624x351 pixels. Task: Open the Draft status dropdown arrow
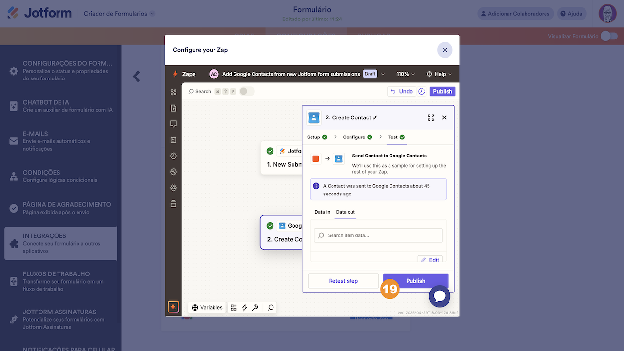(383, 74)
